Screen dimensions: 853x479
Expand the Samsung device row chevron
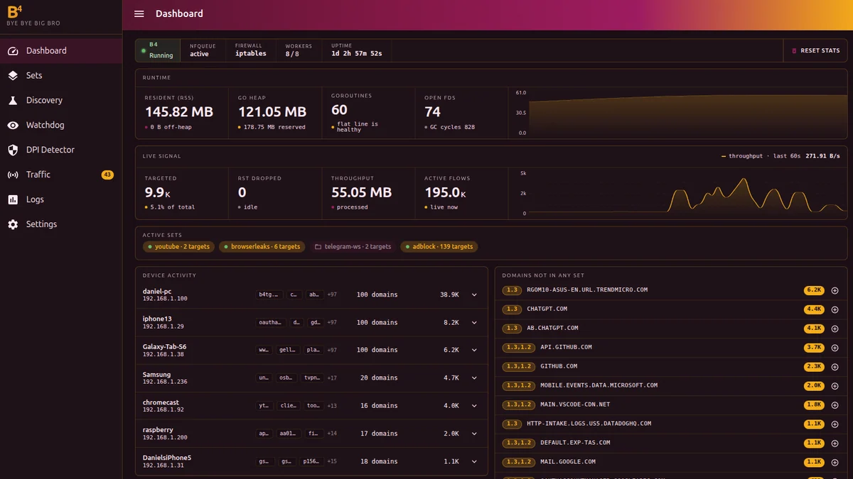[474, 378]
